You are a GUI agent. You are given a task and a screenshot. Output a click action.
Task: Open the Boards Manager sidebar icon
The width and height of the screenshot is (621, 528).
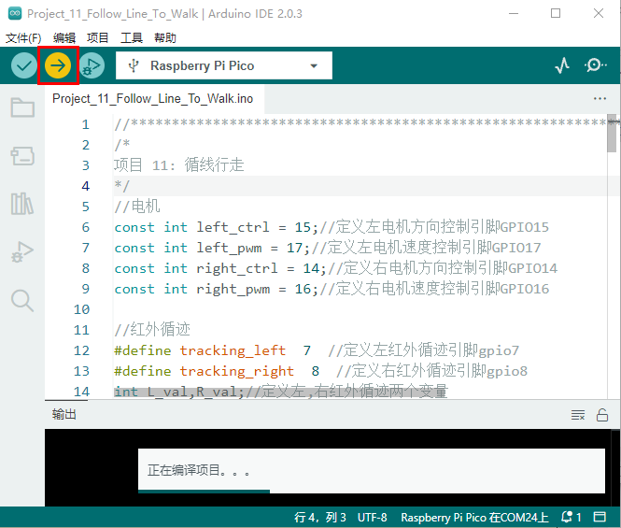coord(22,156)
